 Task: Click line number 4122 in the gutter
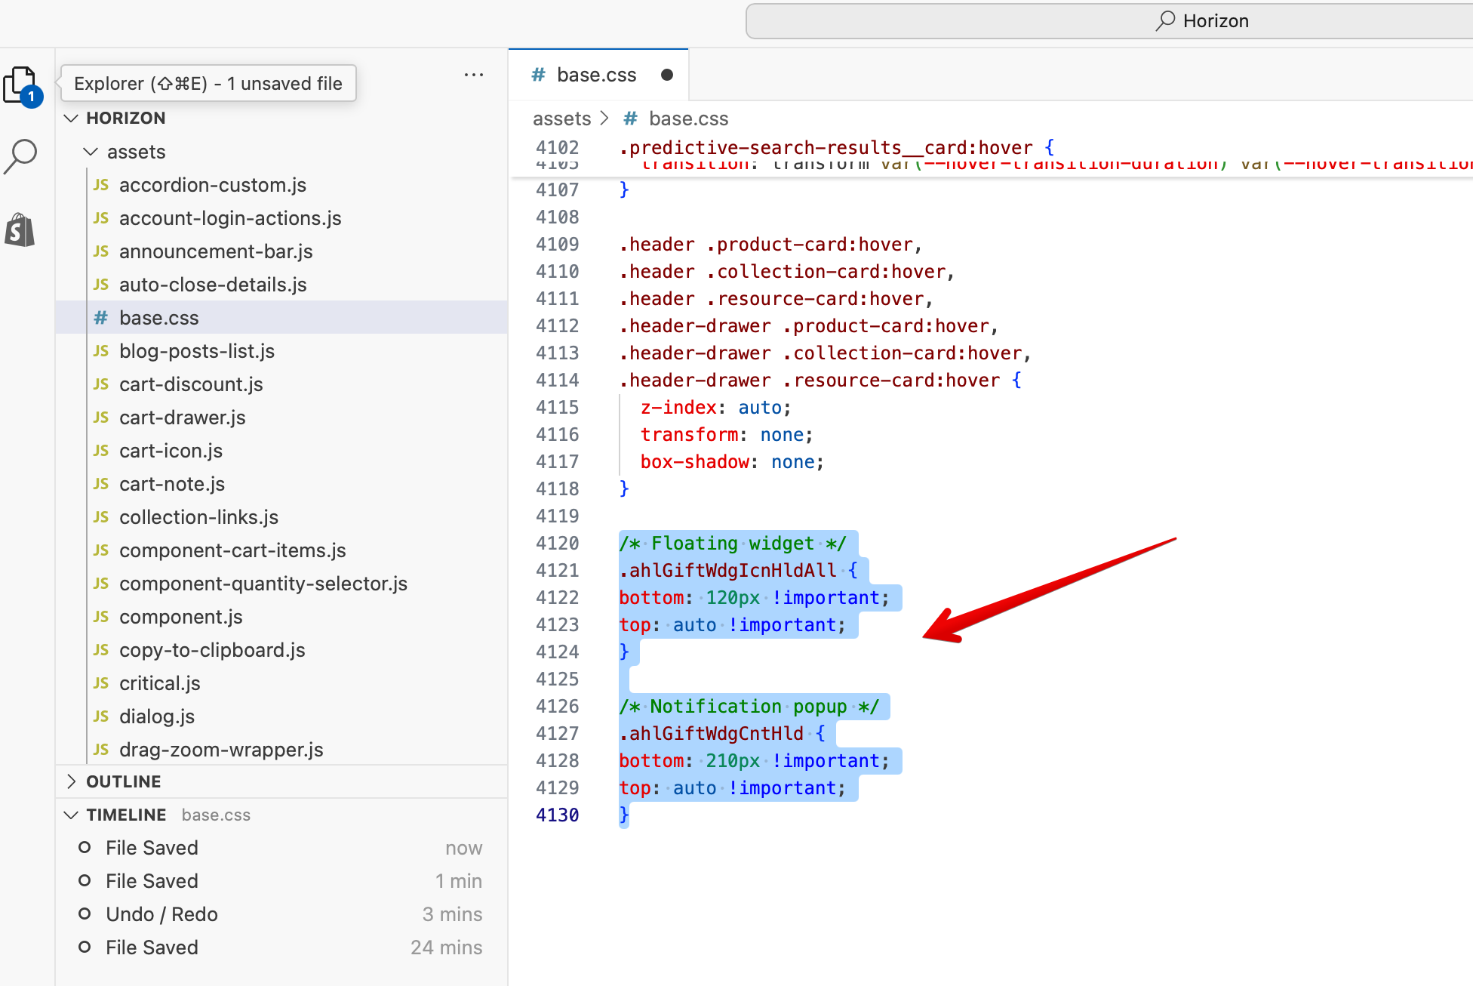(x=557, y=597)
